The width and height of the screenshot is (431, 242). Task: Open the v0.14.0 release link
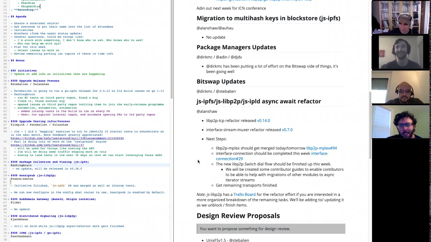coord(263,120)
